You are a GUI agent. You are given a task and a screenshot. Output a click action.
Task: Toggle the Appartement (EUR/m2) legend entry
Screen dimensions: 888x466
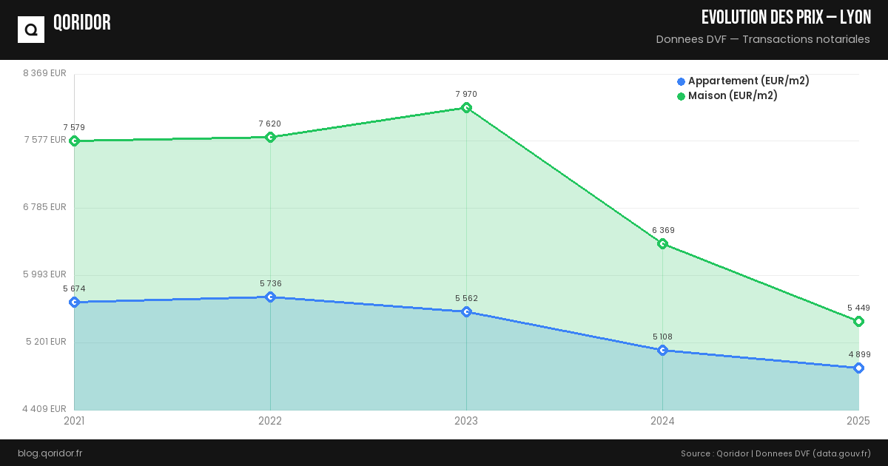(748, 81)
